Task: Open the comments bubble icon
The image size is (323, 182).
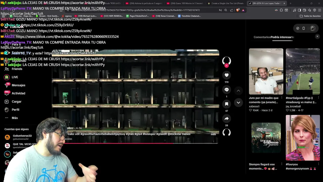Action: 227,89
